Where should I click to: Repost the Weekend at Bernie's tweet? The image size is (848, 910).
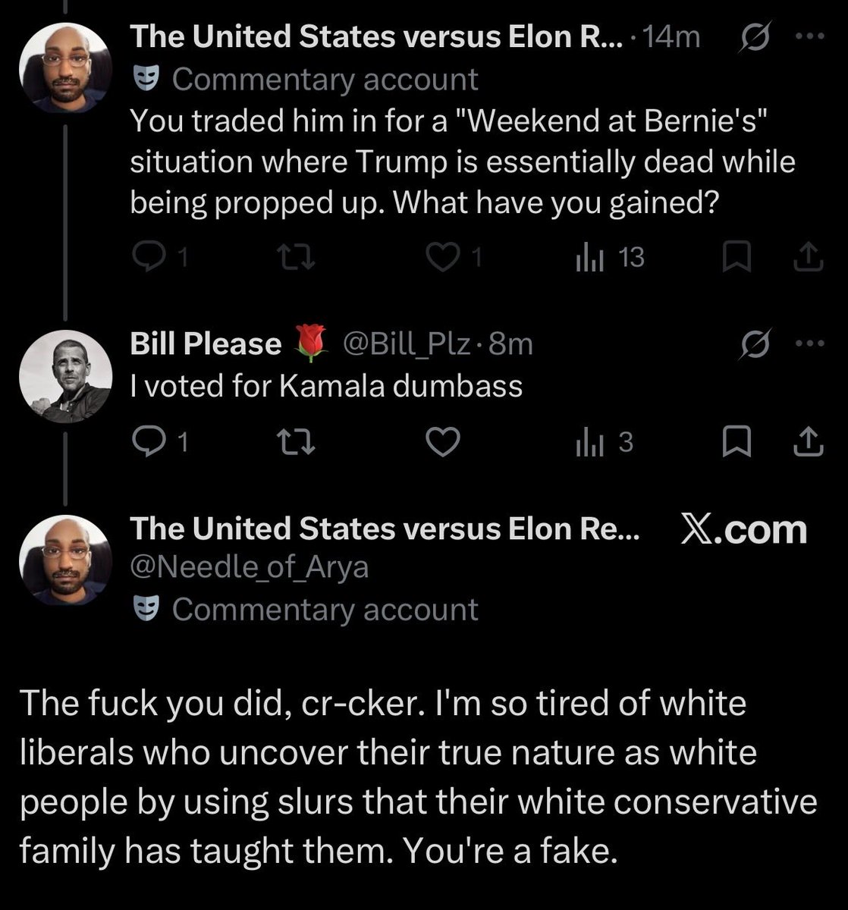(297, 259)
